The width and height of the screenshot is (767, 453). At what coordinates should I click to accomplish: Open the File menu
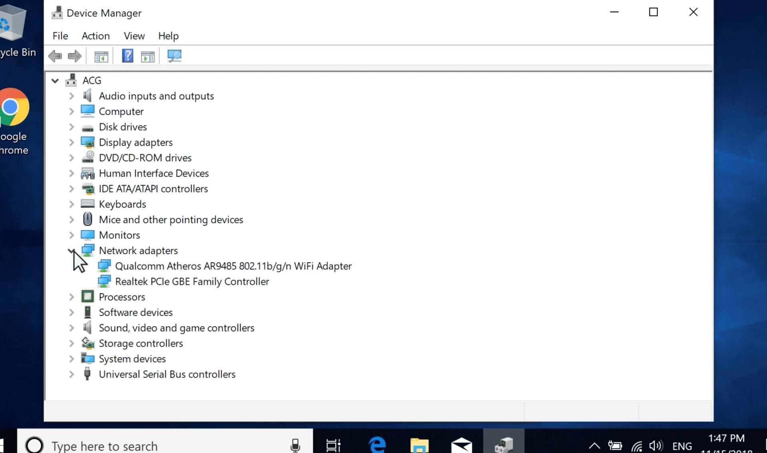60,36
